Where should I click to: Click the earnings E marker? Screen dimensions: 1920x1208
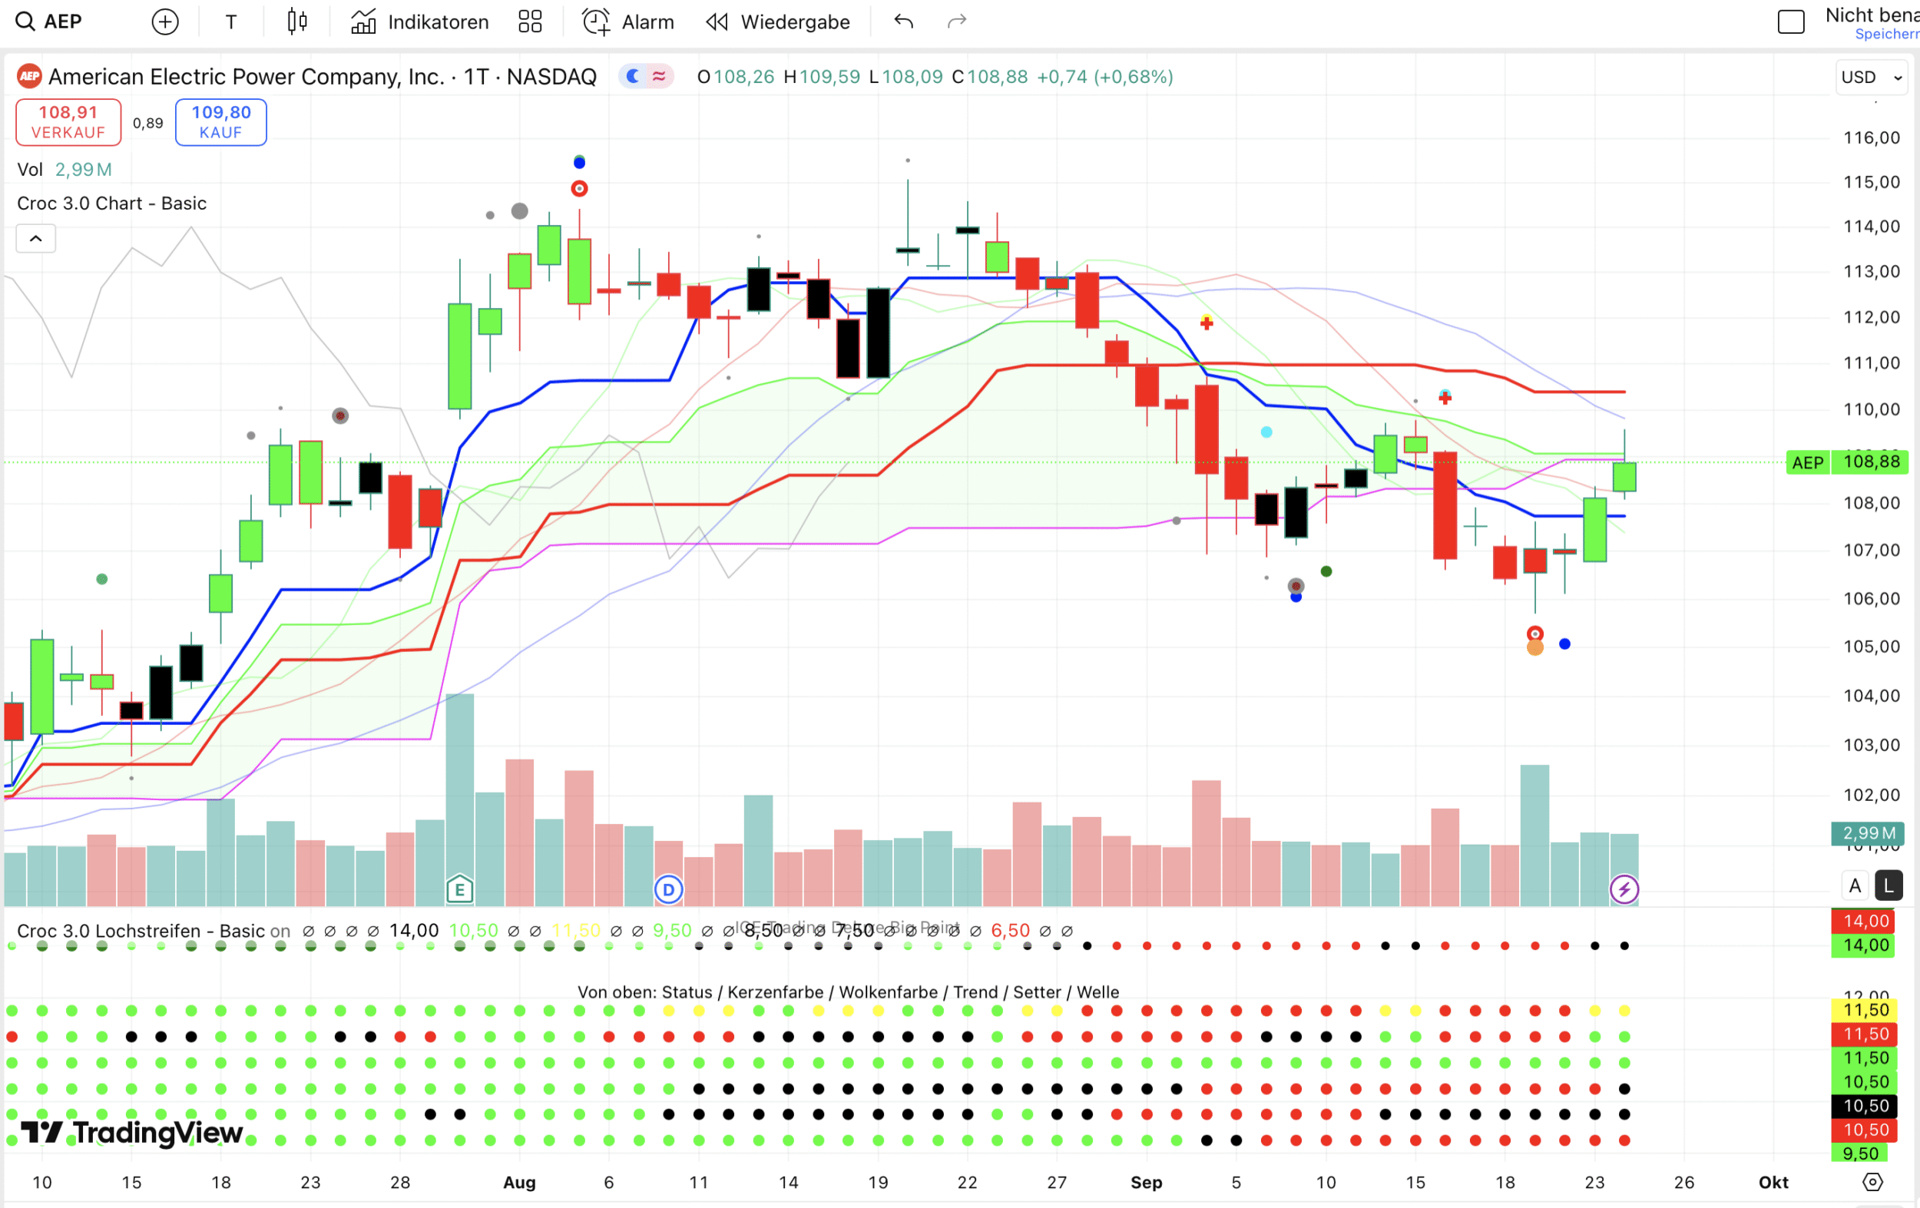[459, 889]
